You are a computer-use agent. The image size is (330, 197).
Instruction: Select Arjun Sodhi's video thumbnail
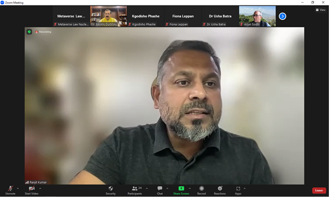point(257,16)
